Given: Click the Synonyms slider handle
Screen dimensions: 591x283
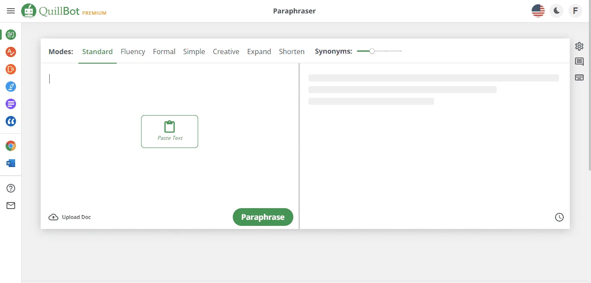Looking at the screenshot, I should (x=372, y=51).
